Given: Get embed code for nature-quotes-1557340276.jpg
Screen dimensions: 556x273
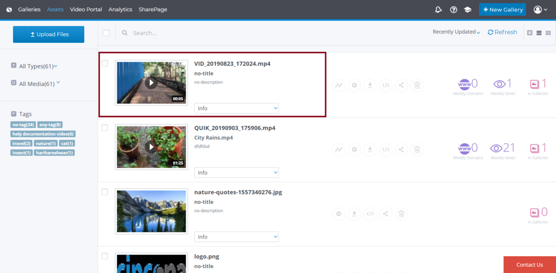Looking at the screenshot, I should tap(370, 214).
